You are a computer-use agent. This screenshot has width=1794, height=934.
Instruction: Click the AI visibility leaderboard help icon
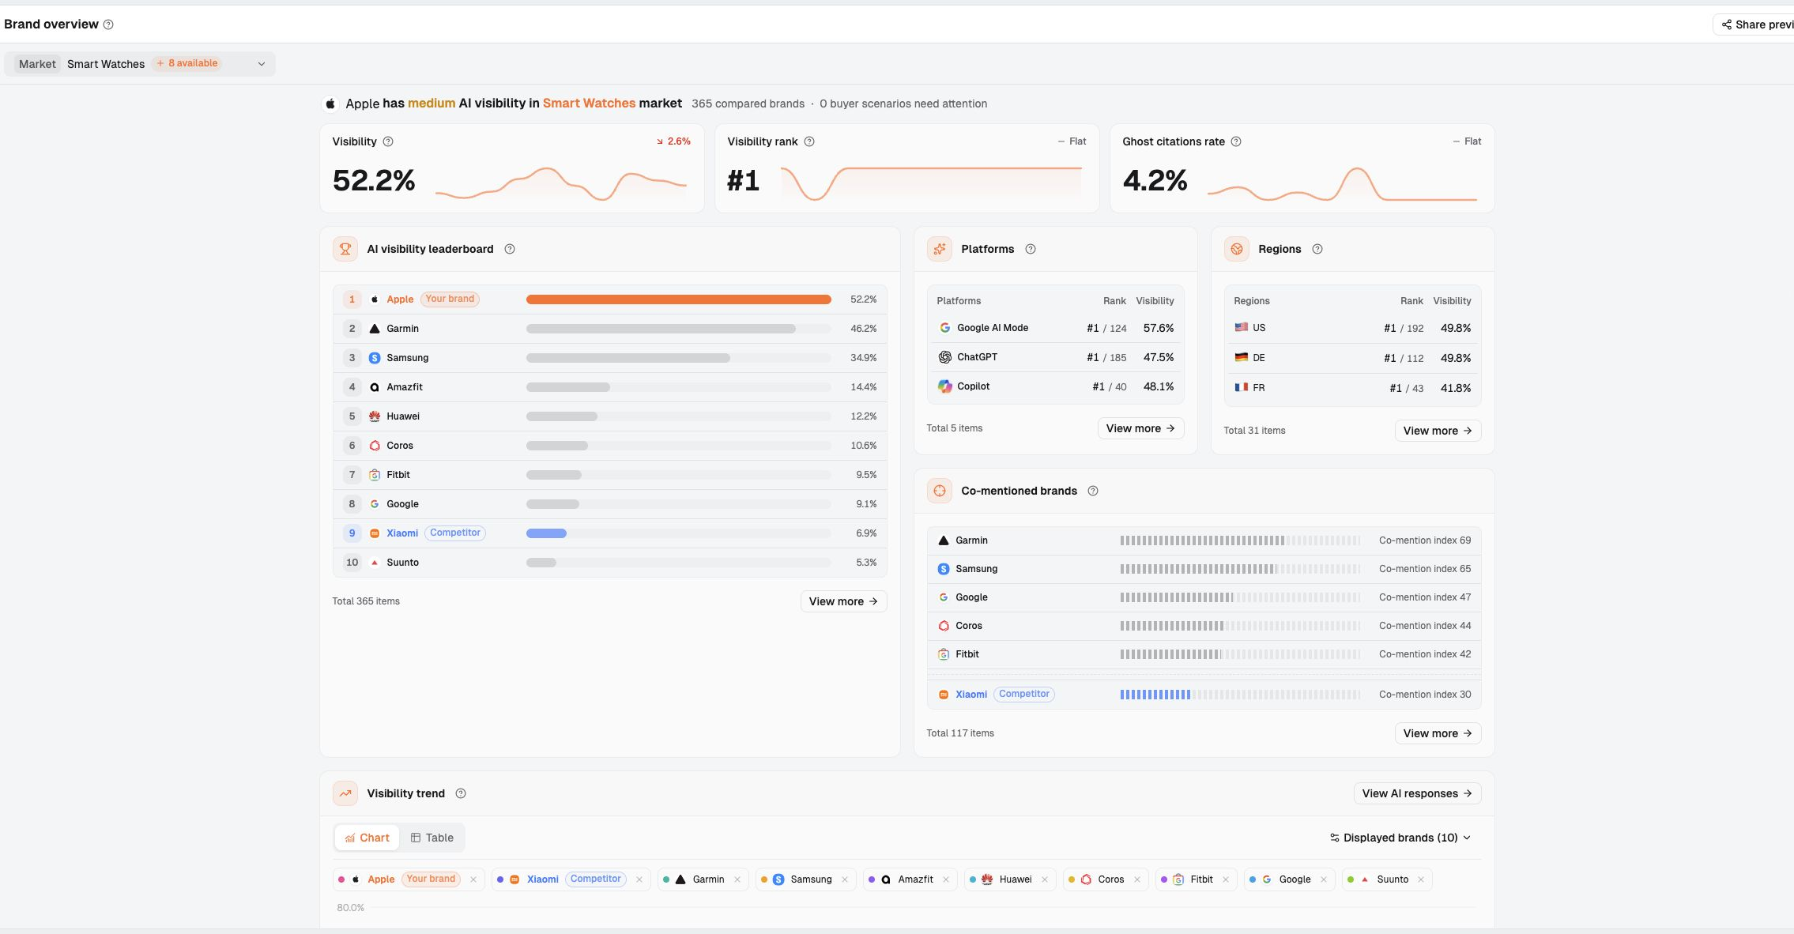tap(510, 249)
